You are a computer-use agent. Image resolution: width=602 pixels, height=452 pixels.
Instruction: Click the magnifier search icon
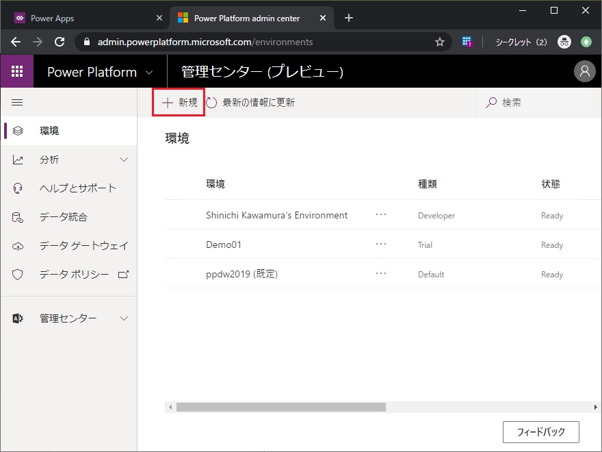(x=491, y=103)
